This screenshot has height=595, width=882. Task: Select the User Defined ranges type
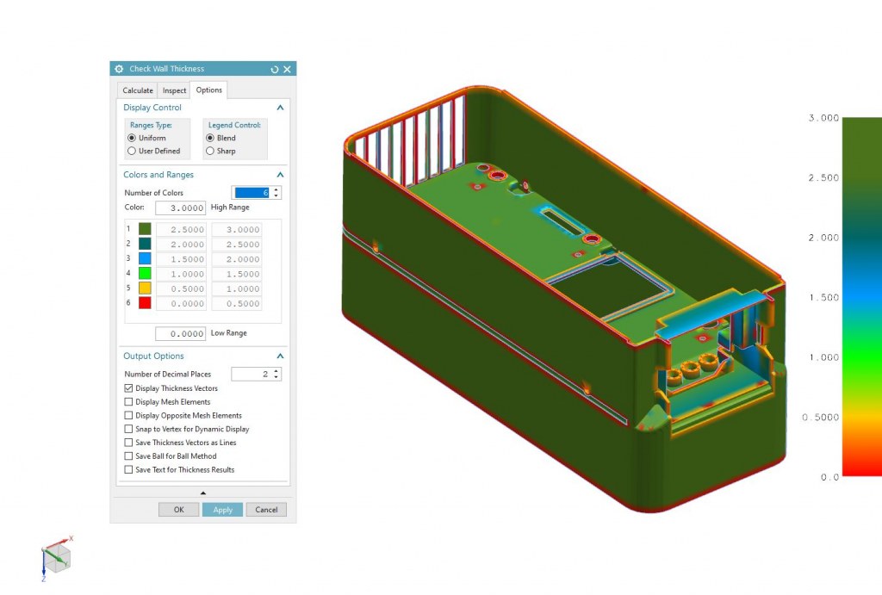click(132, 151)
